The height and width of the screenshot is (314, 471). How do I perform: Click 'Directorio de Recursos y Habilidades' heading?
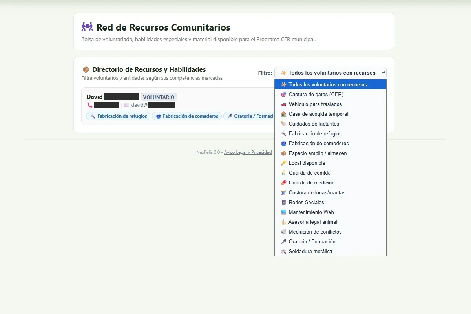149,69
